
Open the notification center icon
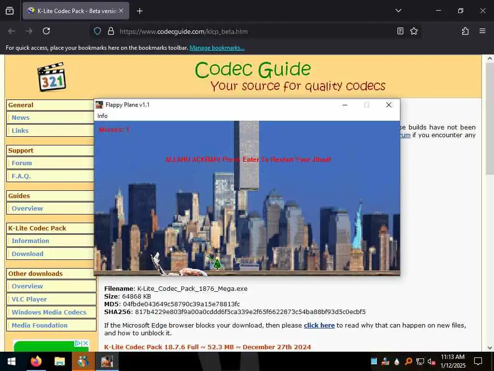[x=478, y=361]
